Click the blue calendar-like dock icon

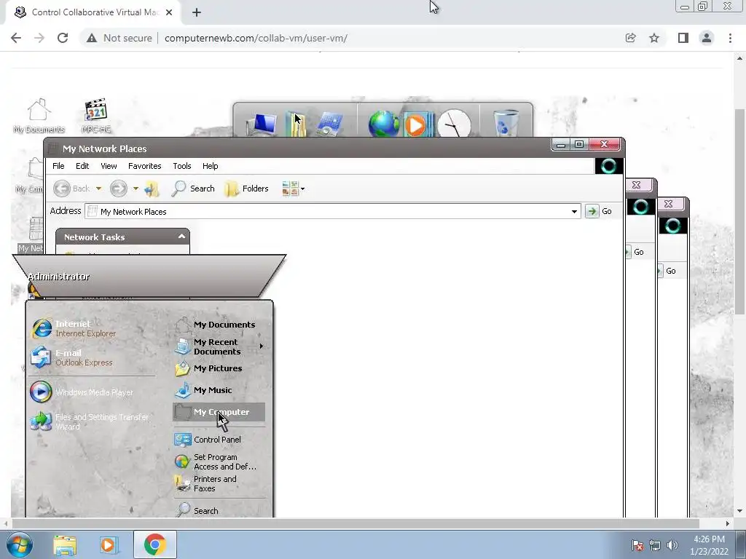click(329, 124)
